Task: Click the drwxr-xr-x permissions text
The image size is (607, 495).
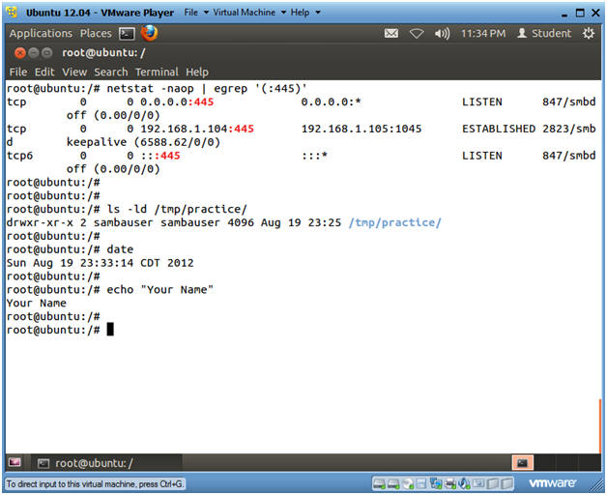Action: point(40,222)
